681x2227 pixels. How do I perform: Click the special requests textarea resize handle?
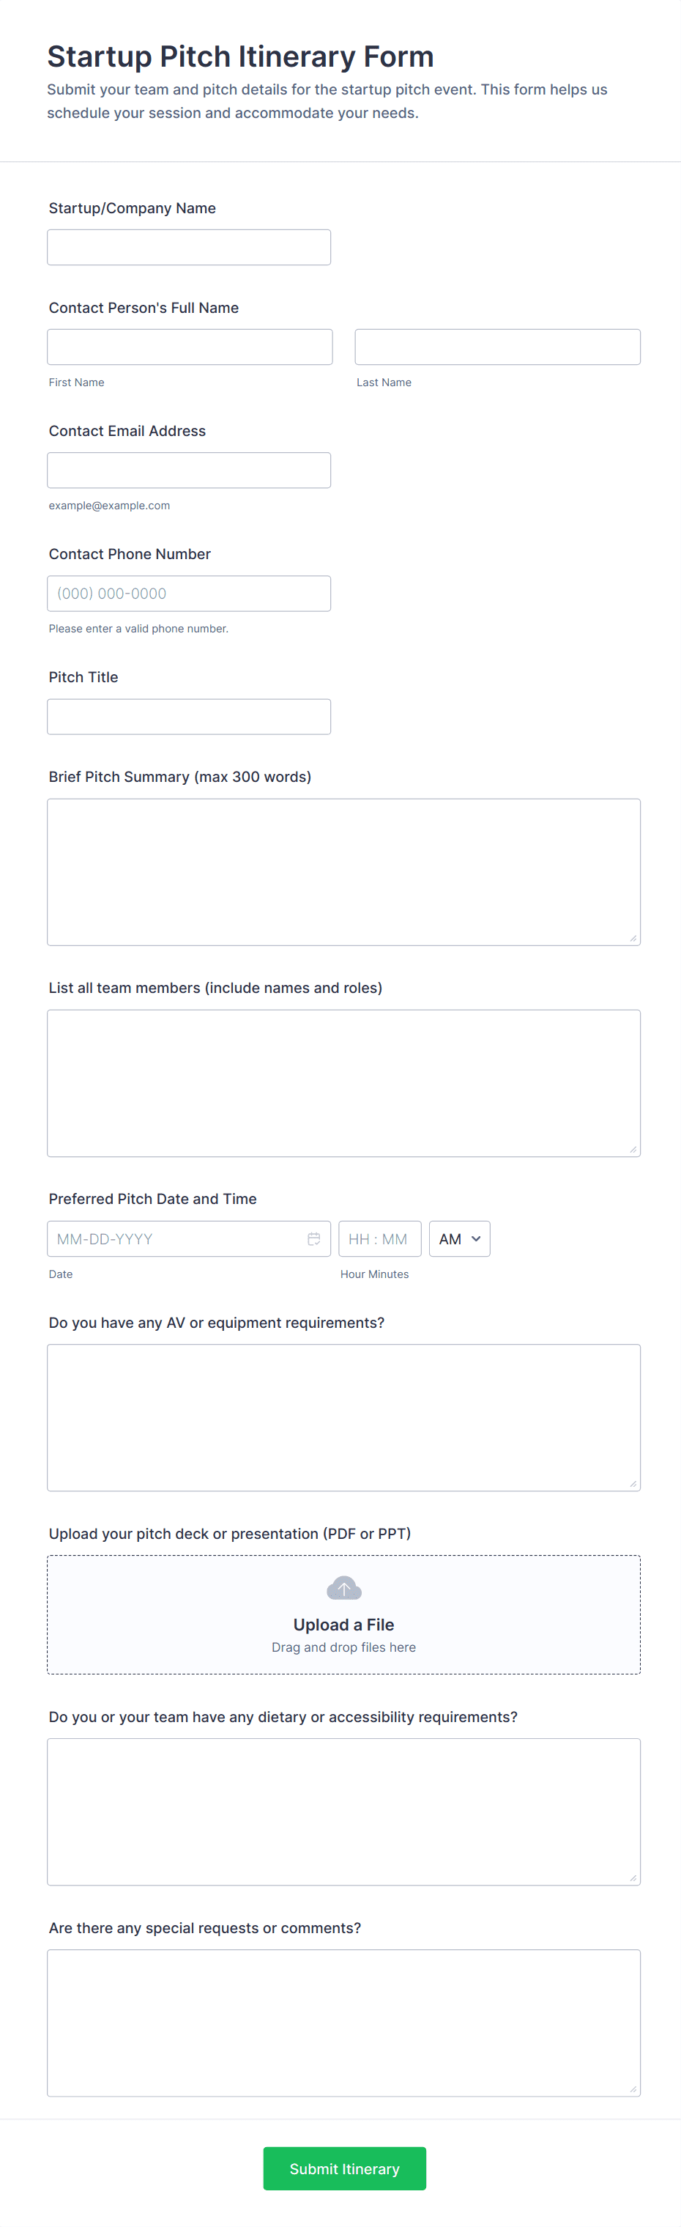tap(633, 2088)
